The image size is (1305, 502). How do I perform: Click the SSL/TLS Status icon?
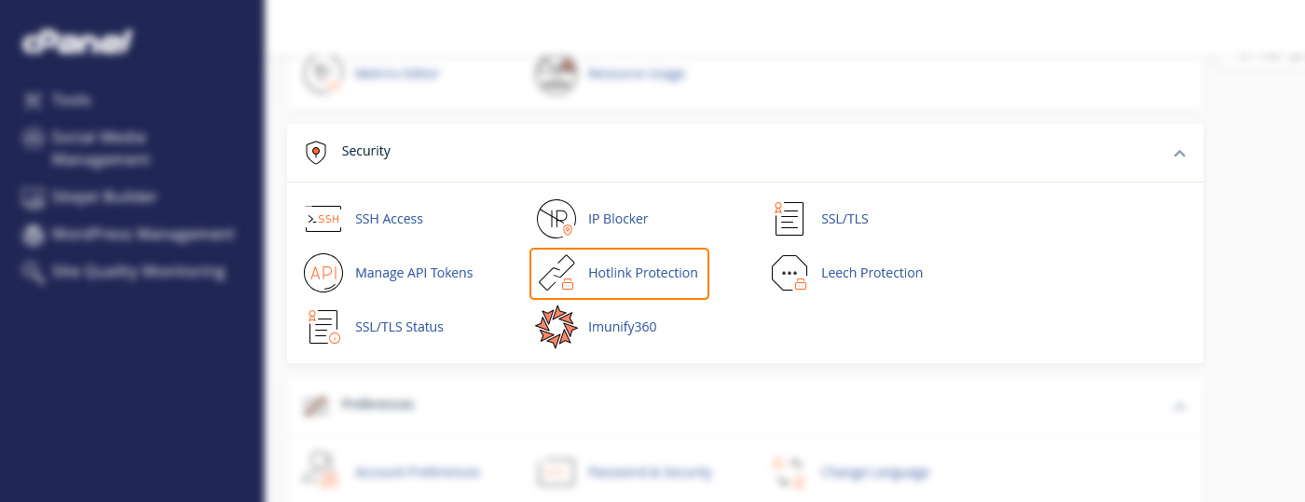click(323, 327)
